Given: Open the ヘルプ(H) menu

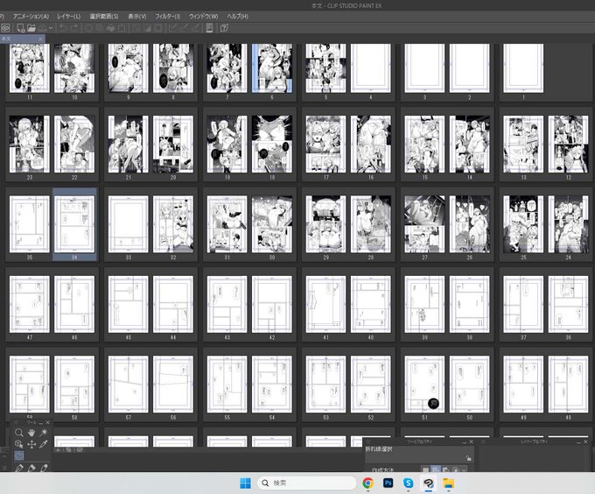Looking at the screenshot, I should tap(237, 17).
